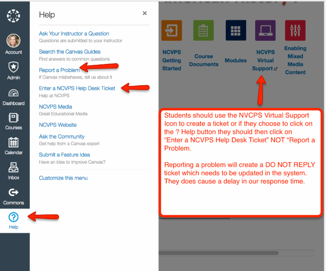This screenshot has width=326, height=271.
Task: Open the Commons arrow icon
Action: (13, 192)
